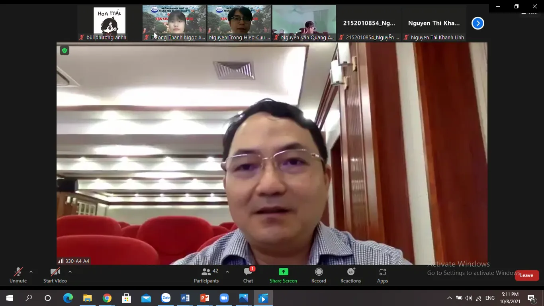Image resolution: width=544 pixels, height=306 pixels.
Task: Click the green encryption shield icon
Action: pos(65,51)
